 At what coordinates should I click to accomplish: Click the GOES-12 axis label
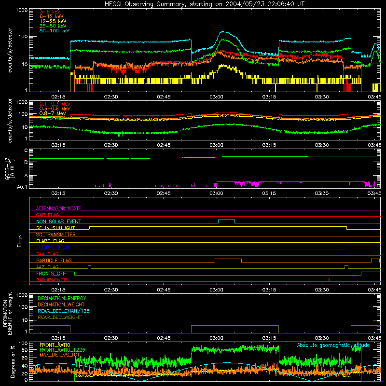point(10,168)
